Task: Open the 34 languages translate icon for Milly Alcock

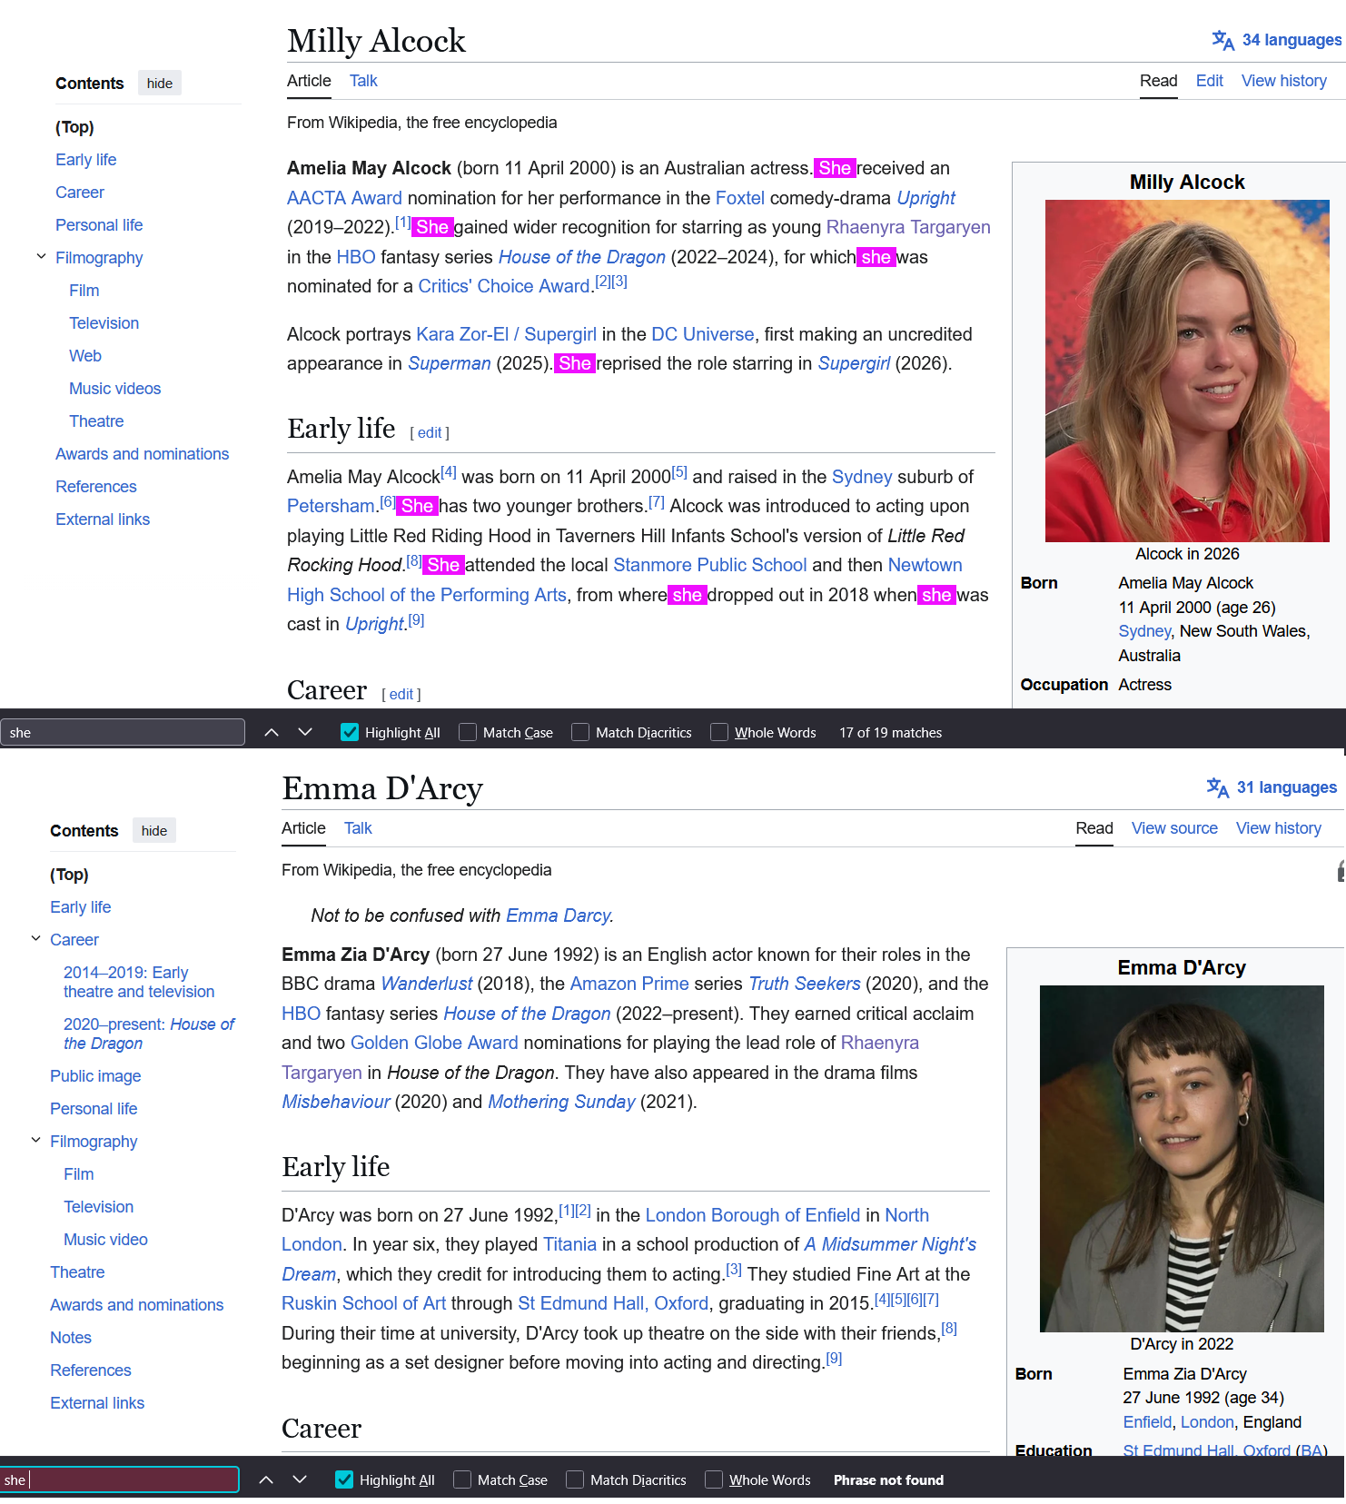Action: [x=1222, y=40]
